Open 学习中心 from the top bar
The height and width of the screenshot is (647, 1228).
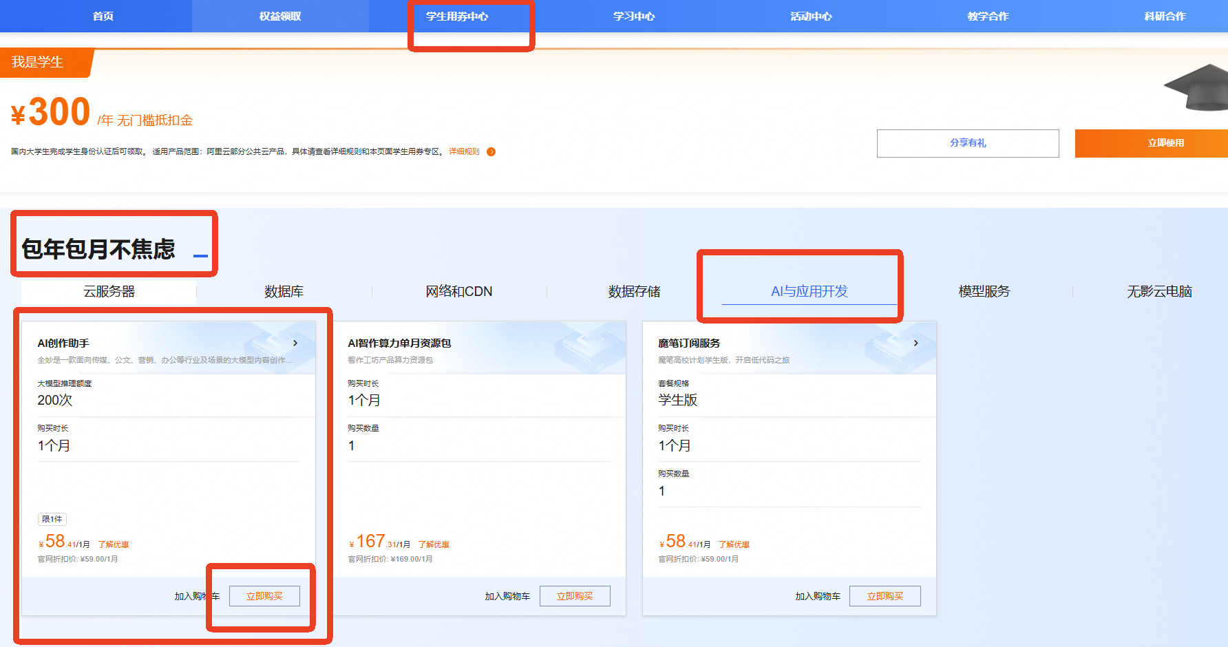(634, 16)
